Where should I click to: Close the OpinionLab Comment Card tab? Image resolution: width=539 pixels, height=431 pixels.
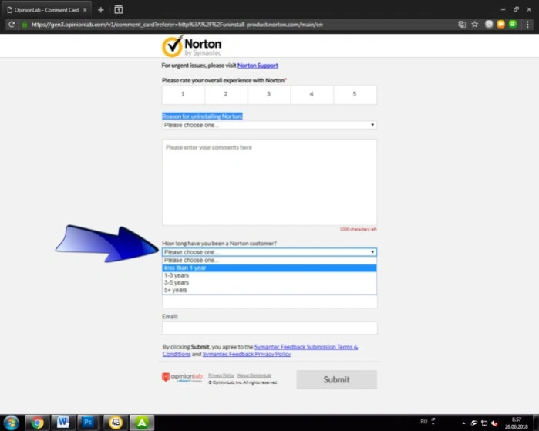coord(85,10)
